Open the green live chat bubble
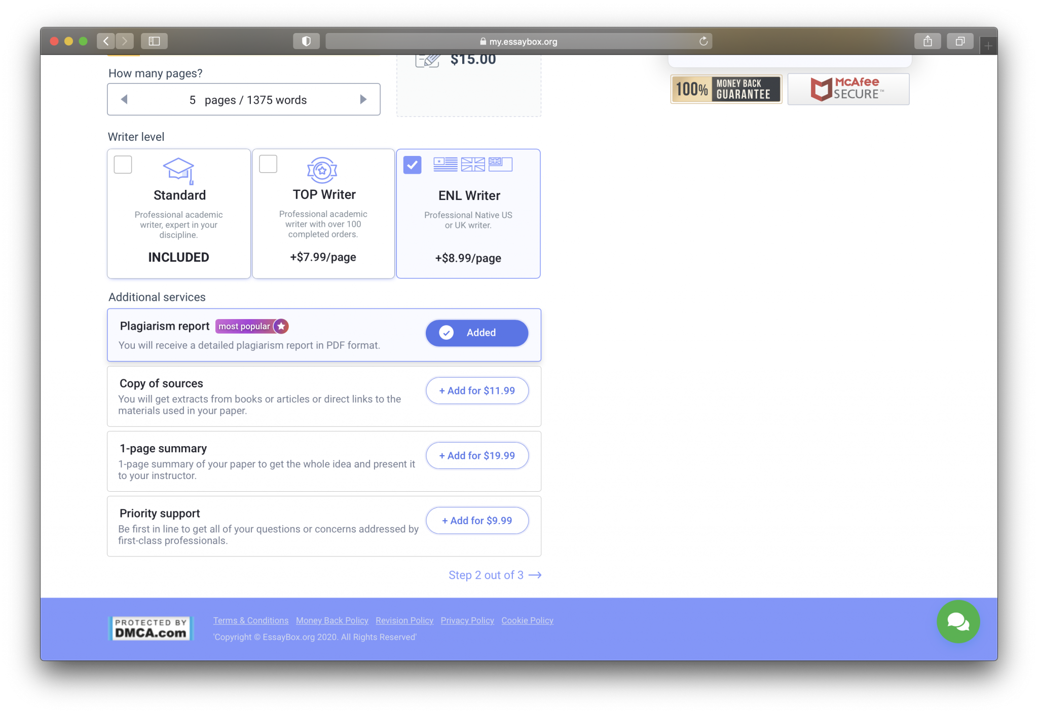This screenshot has height=714, width=1038. 958,621
